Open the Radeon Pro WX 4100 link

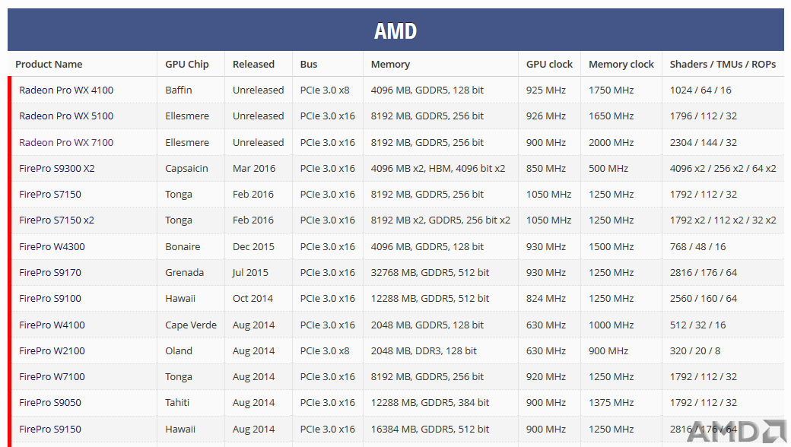click(x=66, y=90)
